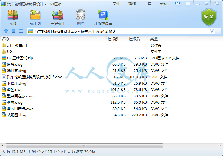This screenshot has height=156, width=223.
Task: Select the 浇口套.dwg file icon
Action: (x=4, y=70)
